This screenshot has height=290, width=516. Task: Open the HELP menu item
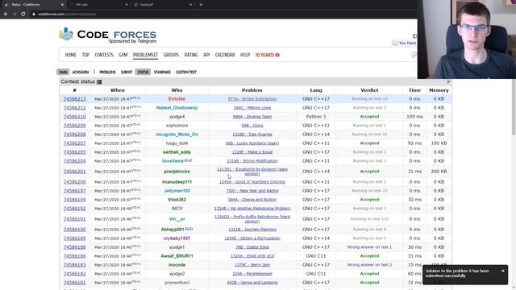click(x=245, y=55)
